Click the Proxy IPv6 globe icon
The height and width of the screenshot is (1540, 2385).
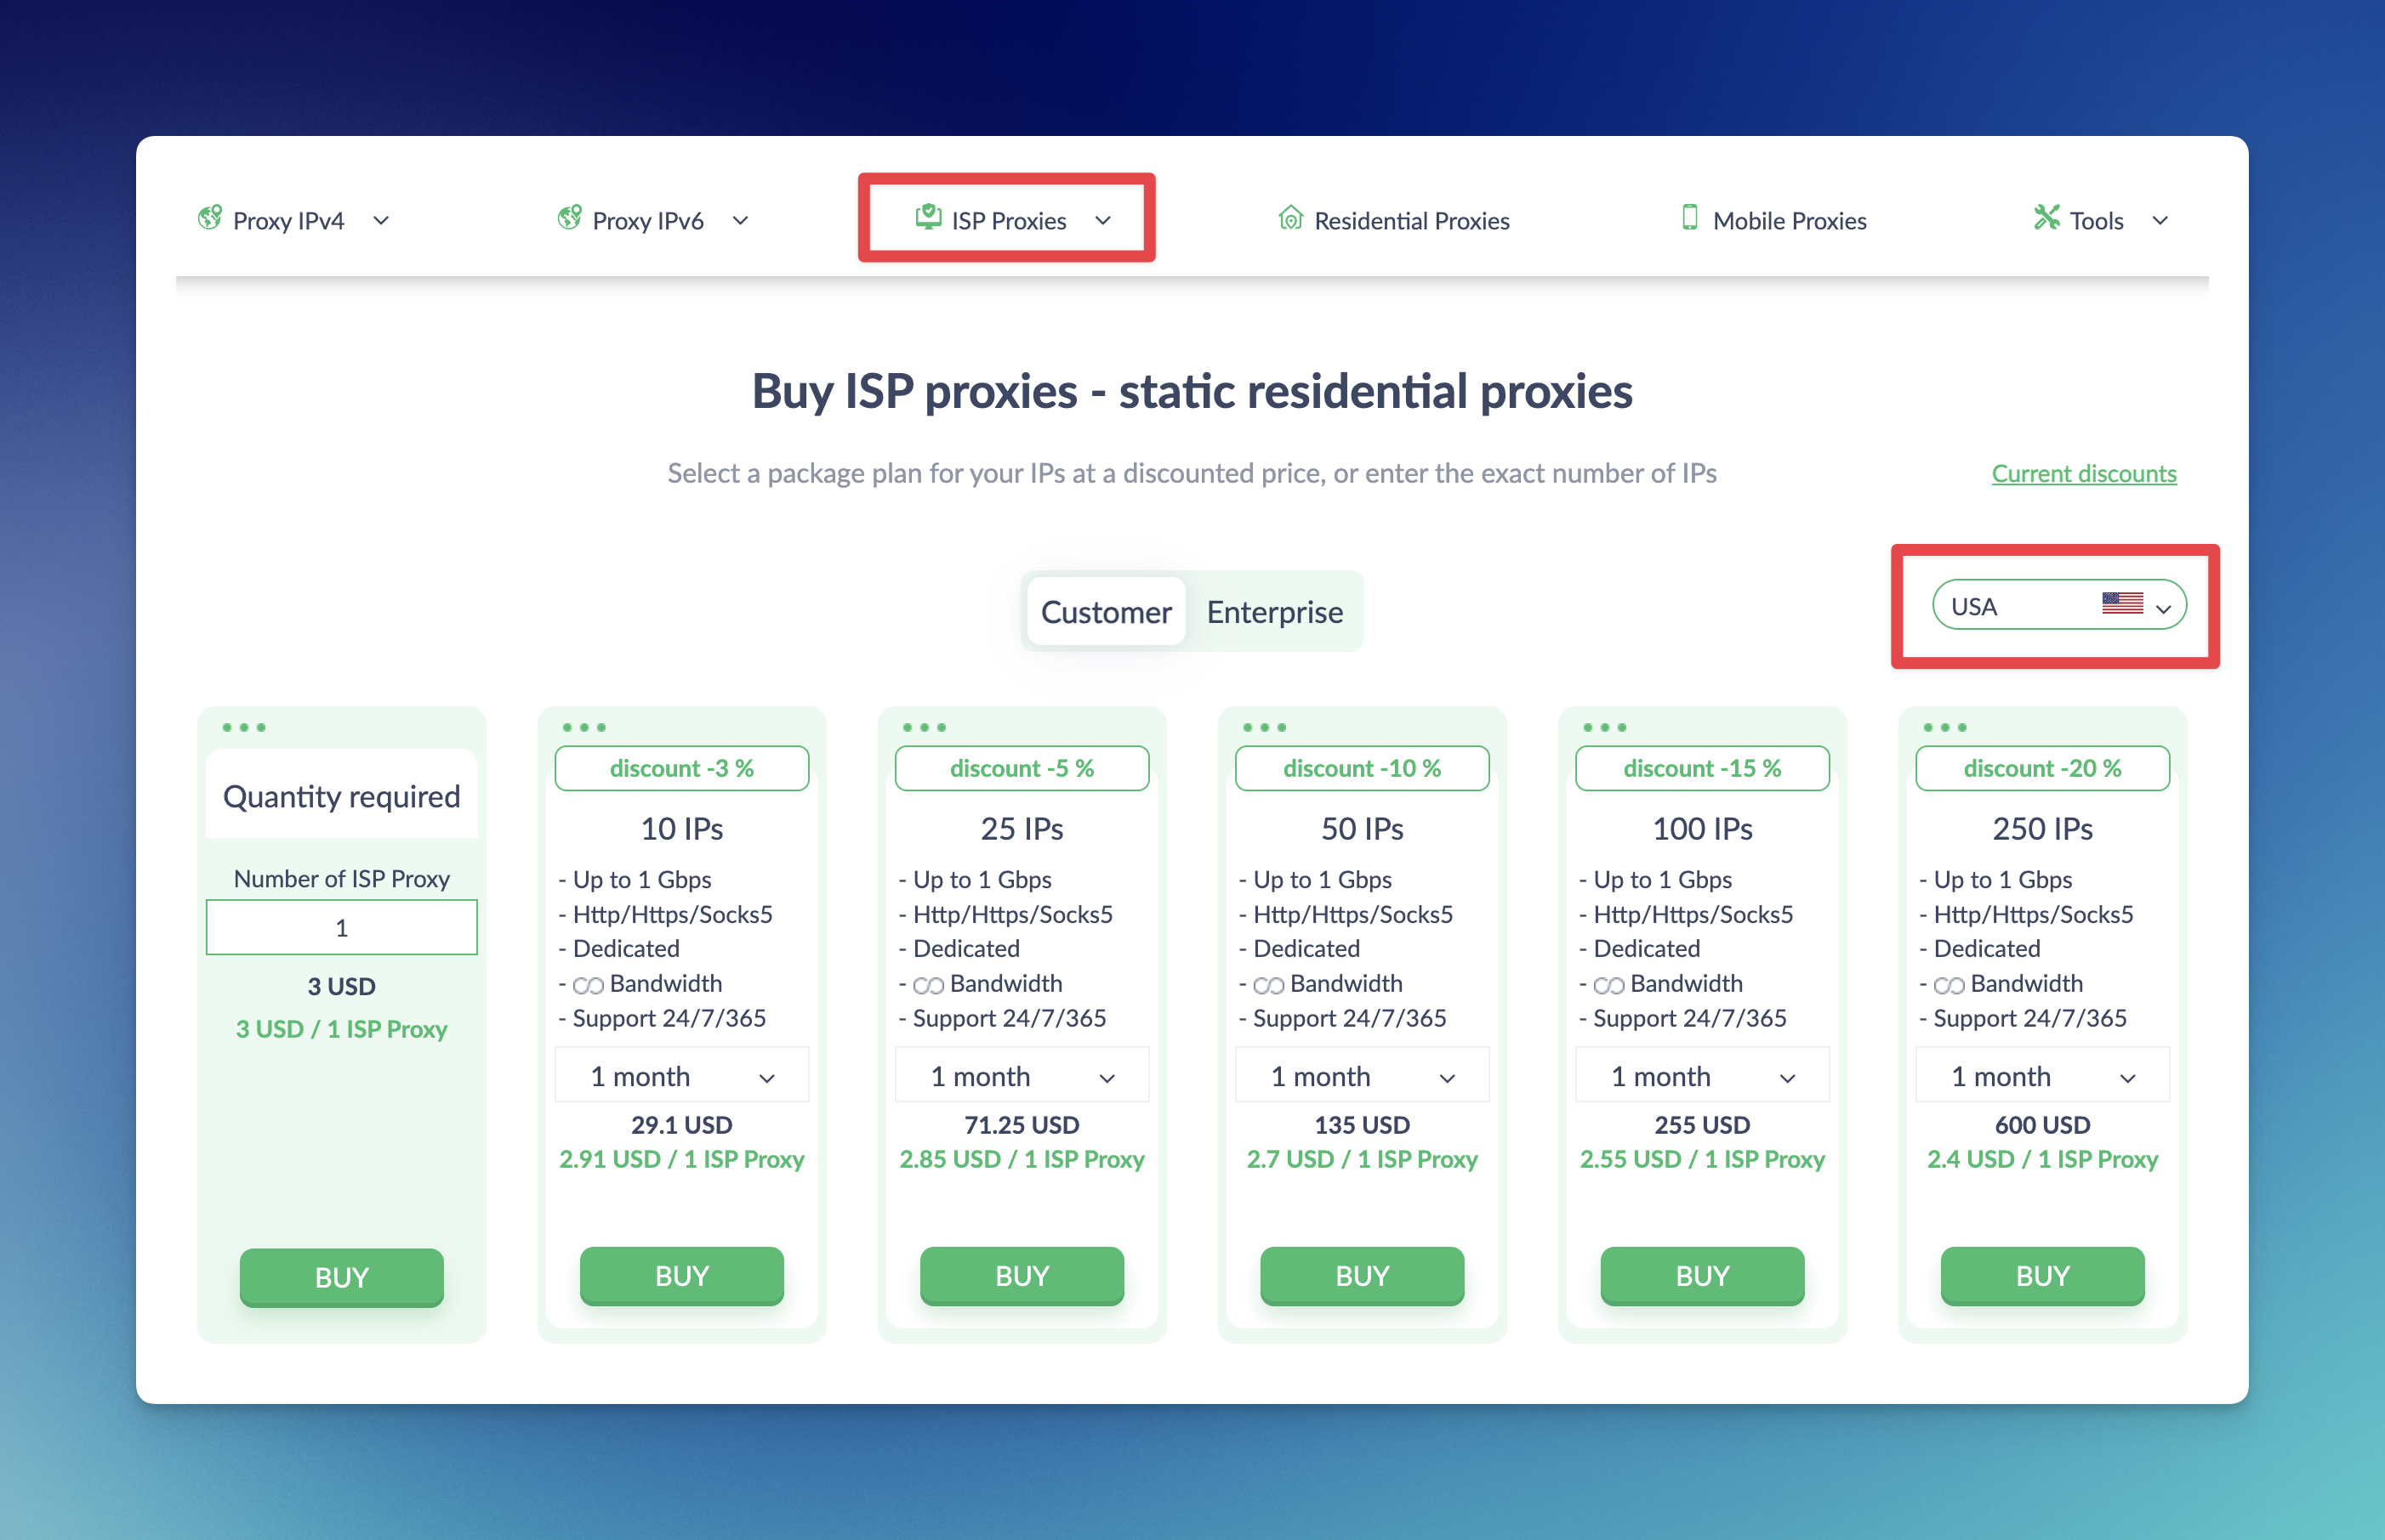(570, 218)
